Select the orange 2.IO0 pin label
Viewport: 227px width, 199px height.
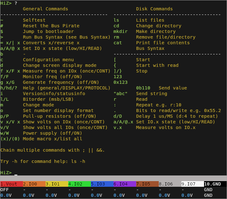click(x=34, y=184)
